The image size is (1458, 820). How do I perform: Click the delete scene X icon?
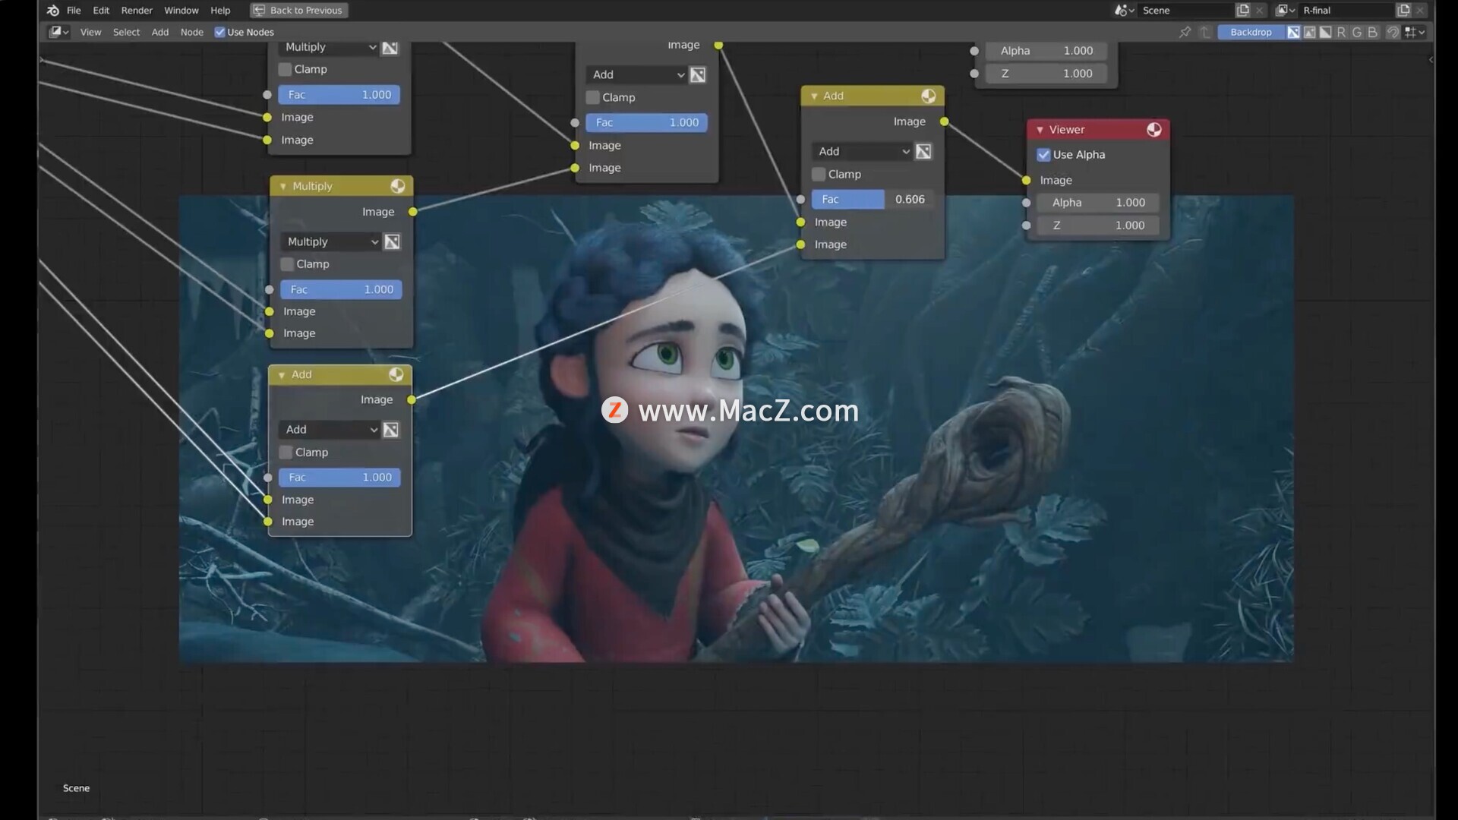click(1260, 10)
